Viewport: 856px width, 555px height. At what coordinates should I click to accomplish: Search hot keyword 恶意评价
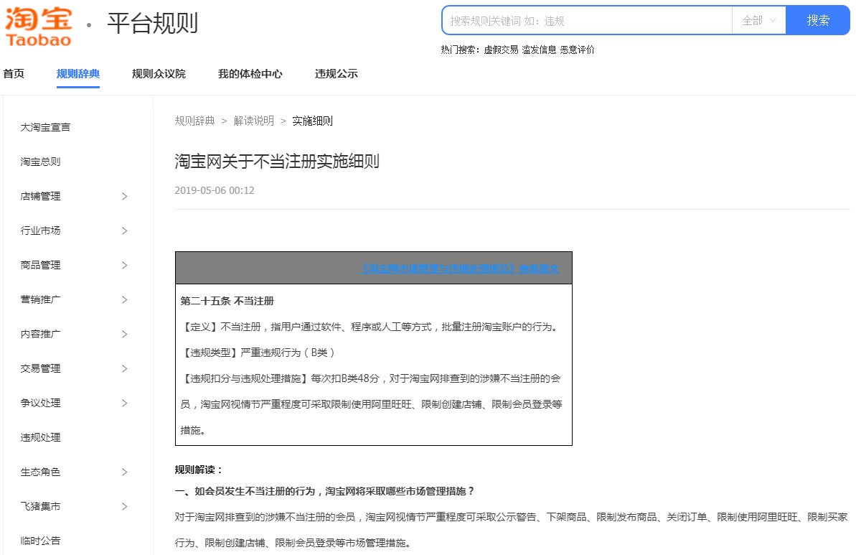point(577,50)
